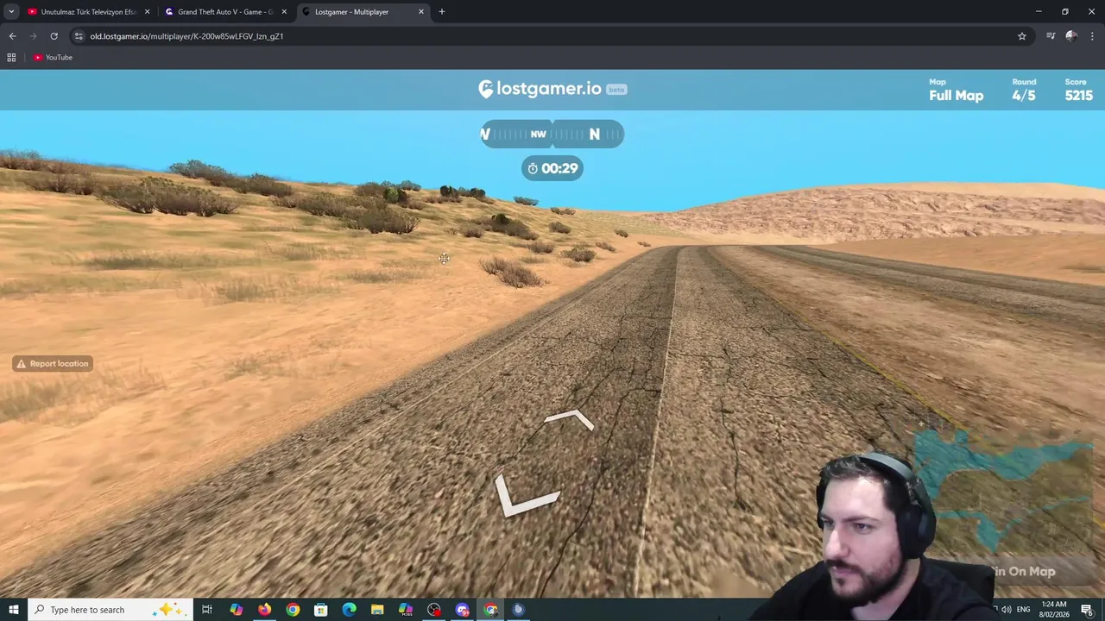Go forward with the browser forward arrow
This screenshot has height=621, width=1105.
[33, 36]
